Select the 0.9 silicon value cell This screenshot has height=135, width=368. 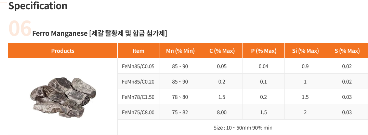[305, 66]
